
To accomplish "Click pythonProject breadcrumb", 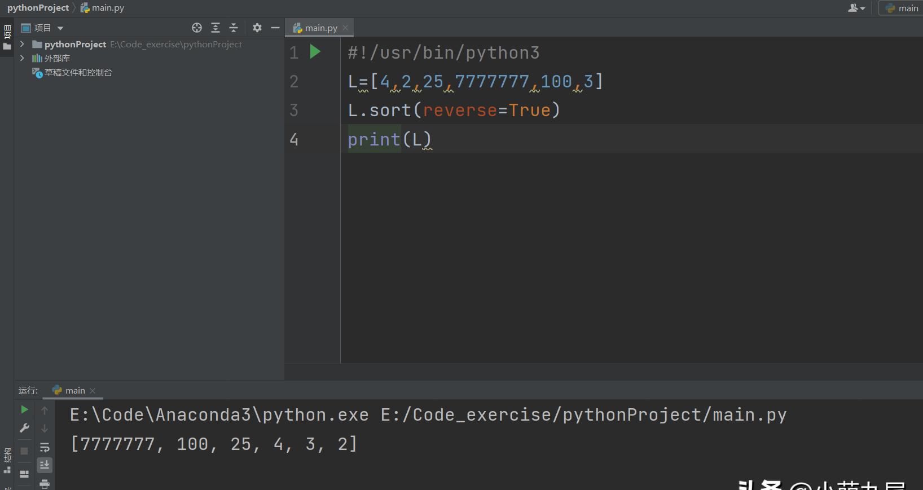I will click(38, 8).
